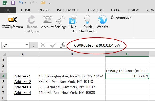Open the Website globe icon
155x101 pixels.
click(103, 19)
